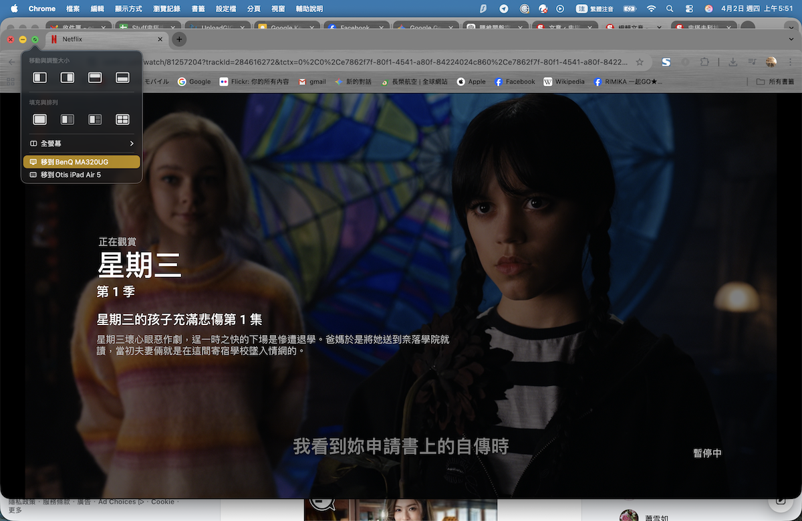Open the Wikipedia bookmark
Screen dimensions: 802x521
click(563, 82)
